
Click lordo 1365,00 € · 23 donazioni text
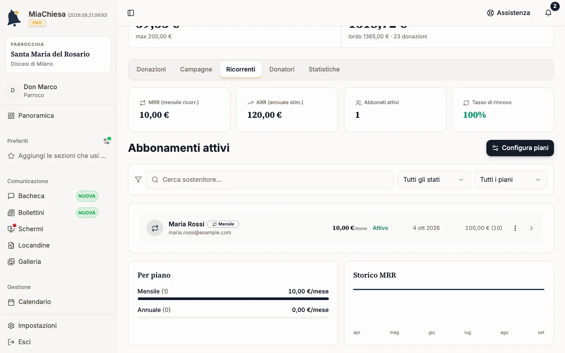click(x=388, y=37)
